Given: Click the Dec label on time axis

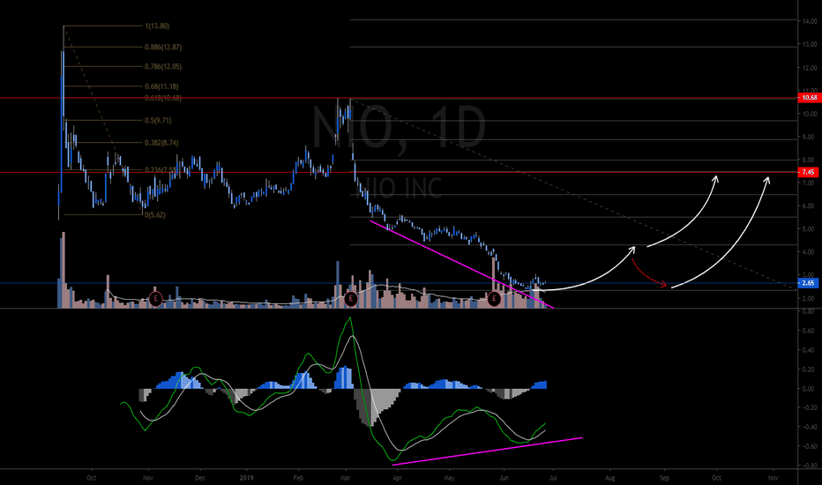Looking at the screenshot, I should (199, 478).
